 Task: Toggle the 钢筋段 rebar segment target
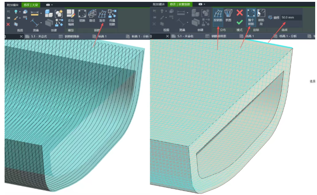coord(261,17)
